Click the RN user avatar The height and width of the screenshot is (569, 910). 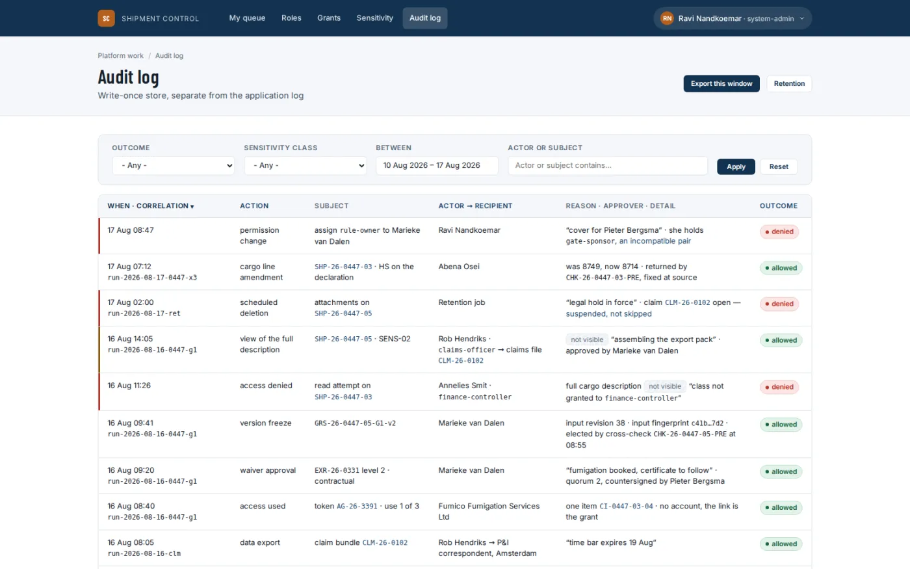tap(667, 18)
